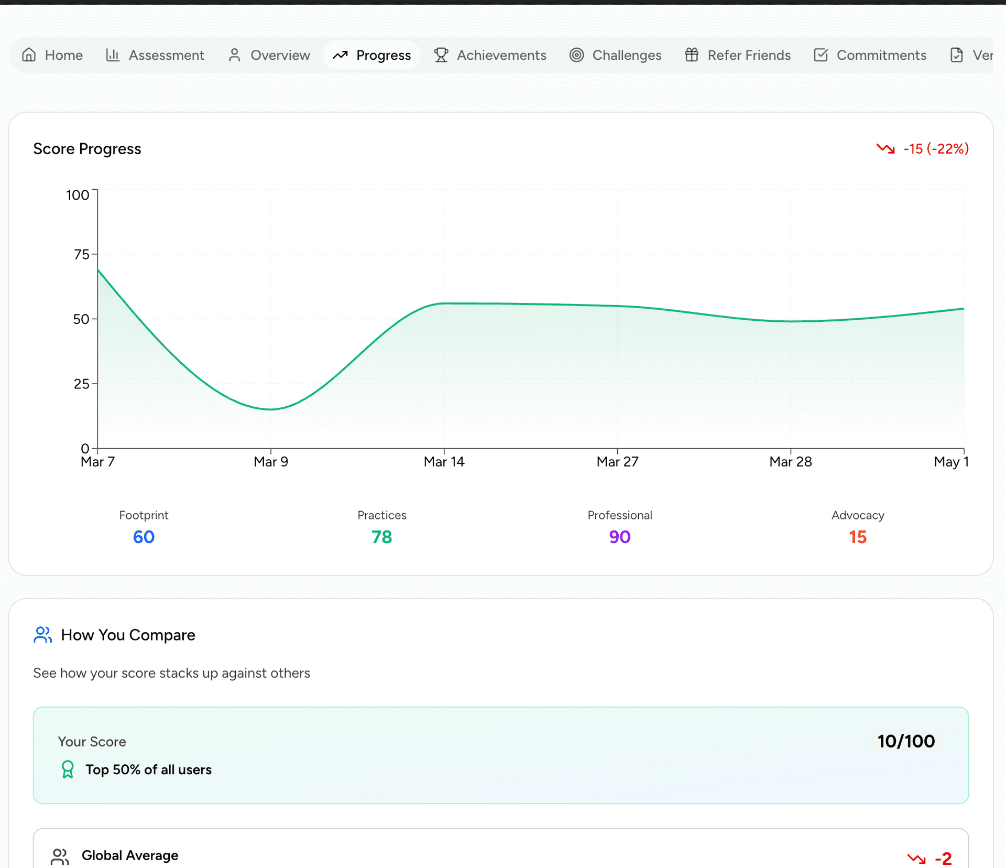Click the 50 y-axis label
Image resolution: width=1006 pixels, height=868 pixels.
pos(81,319)
